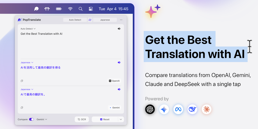Open Auto Detect source language selector in header
Viewport: 258px width, 129px height.
pyautogui.click(x=75, y=20)
